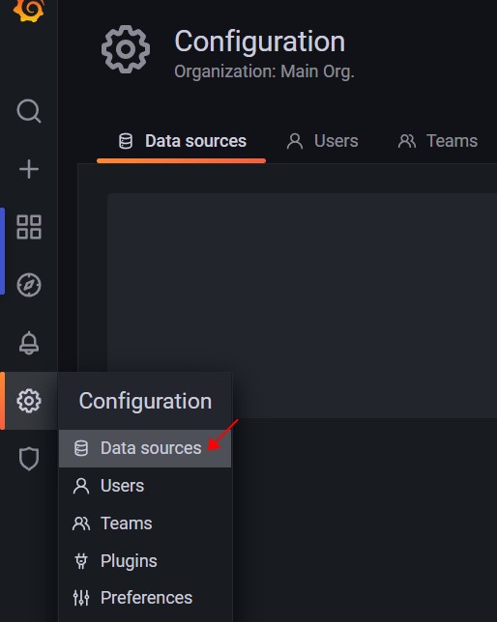The width and height of the screenshot is (497, 622).
Task: Open Preferences from the Configuration menu
Action: tap(145, 598)
